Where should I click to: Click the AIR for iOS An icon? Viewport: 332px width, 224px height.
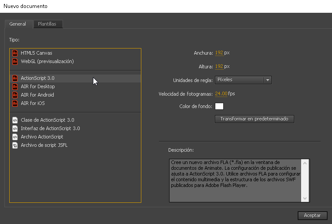click(15, 103)
